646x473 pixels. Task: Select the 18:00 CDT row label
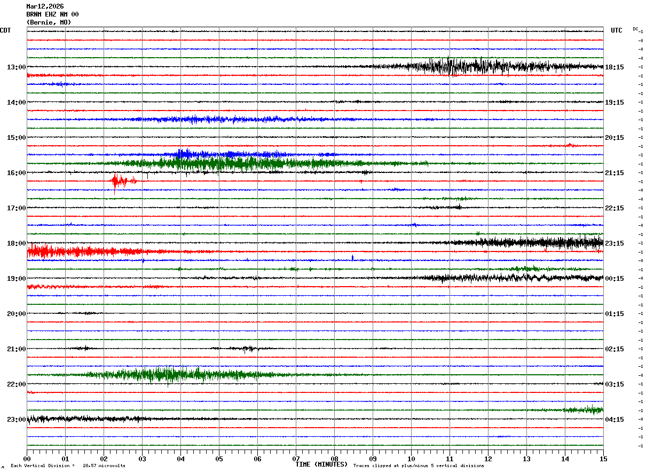(x=17, y=243)
